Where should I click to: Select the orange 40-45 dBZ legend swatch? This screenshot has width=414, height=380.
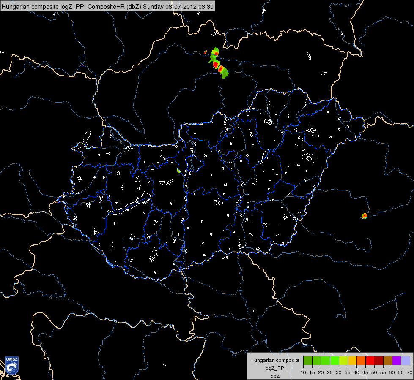point(361,360)
